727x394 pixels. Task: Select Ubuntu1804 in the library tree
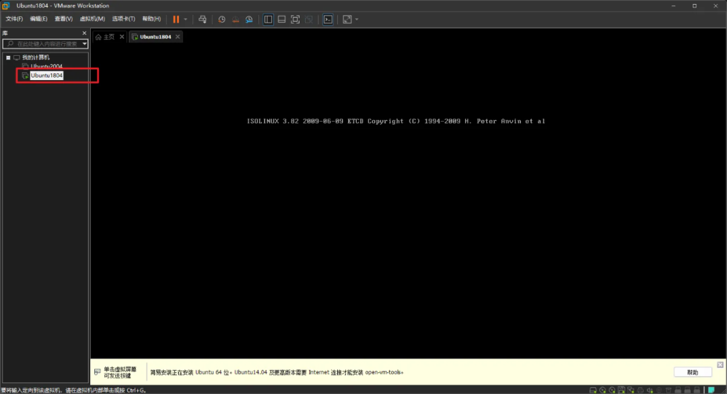(x=46, y=75)
